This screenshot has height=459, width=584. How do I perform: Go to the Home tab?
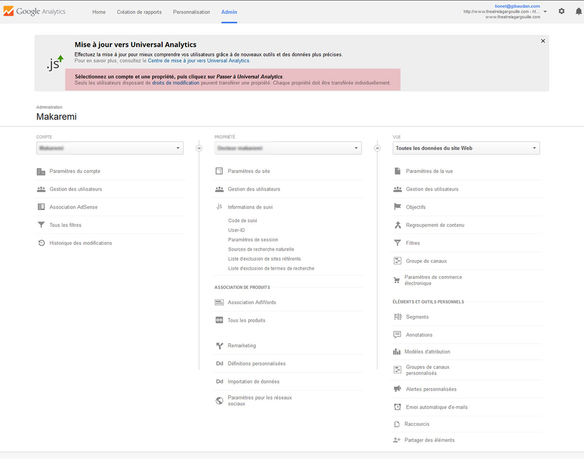pyautogui.click(x=99, y=12)
